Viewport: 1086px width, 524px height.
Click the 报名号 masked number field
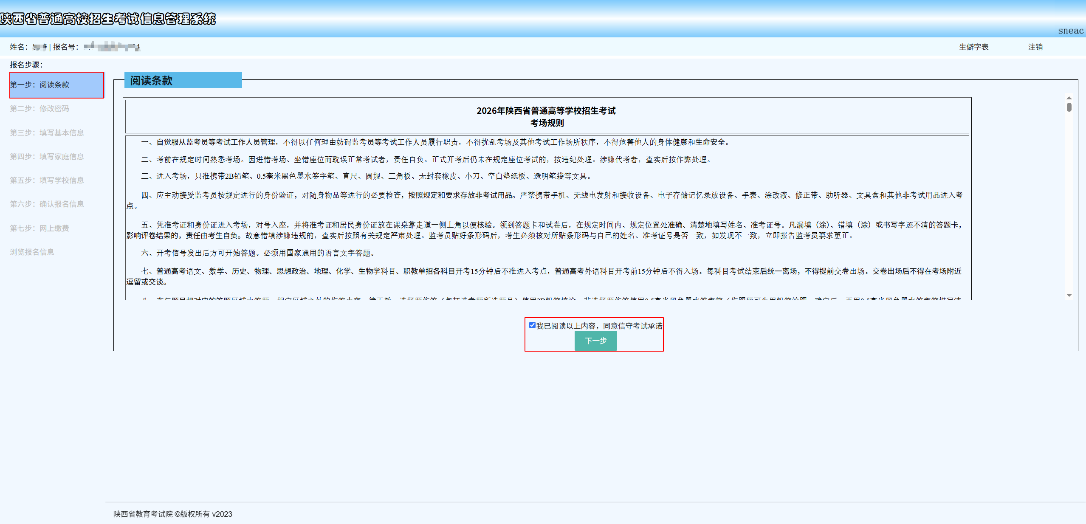coord(111,47)
